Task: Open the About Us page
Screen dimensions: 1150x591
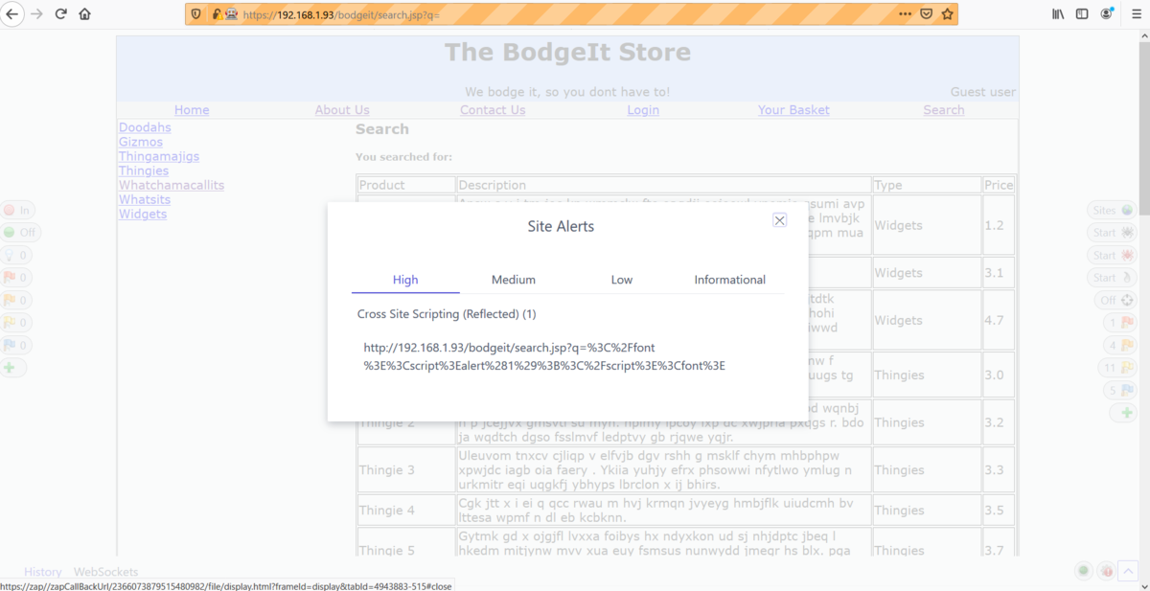Action: click(x=342, y=110)
